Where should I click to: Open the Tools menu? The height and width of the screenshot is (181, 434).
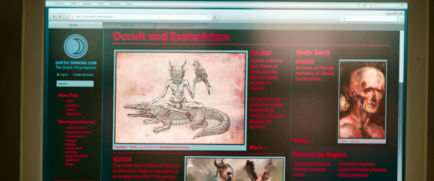(x=100, y=4)
